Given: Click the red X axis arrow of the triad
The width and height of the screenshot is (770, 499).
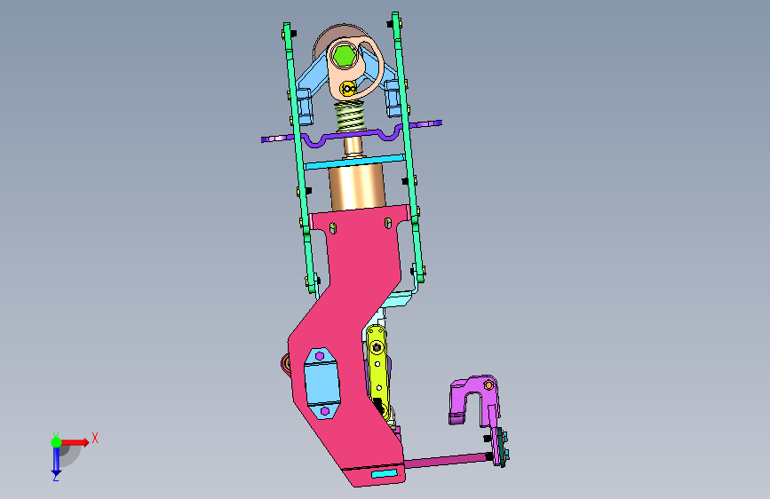Looking at the screenshot, I should pos(75,442).
